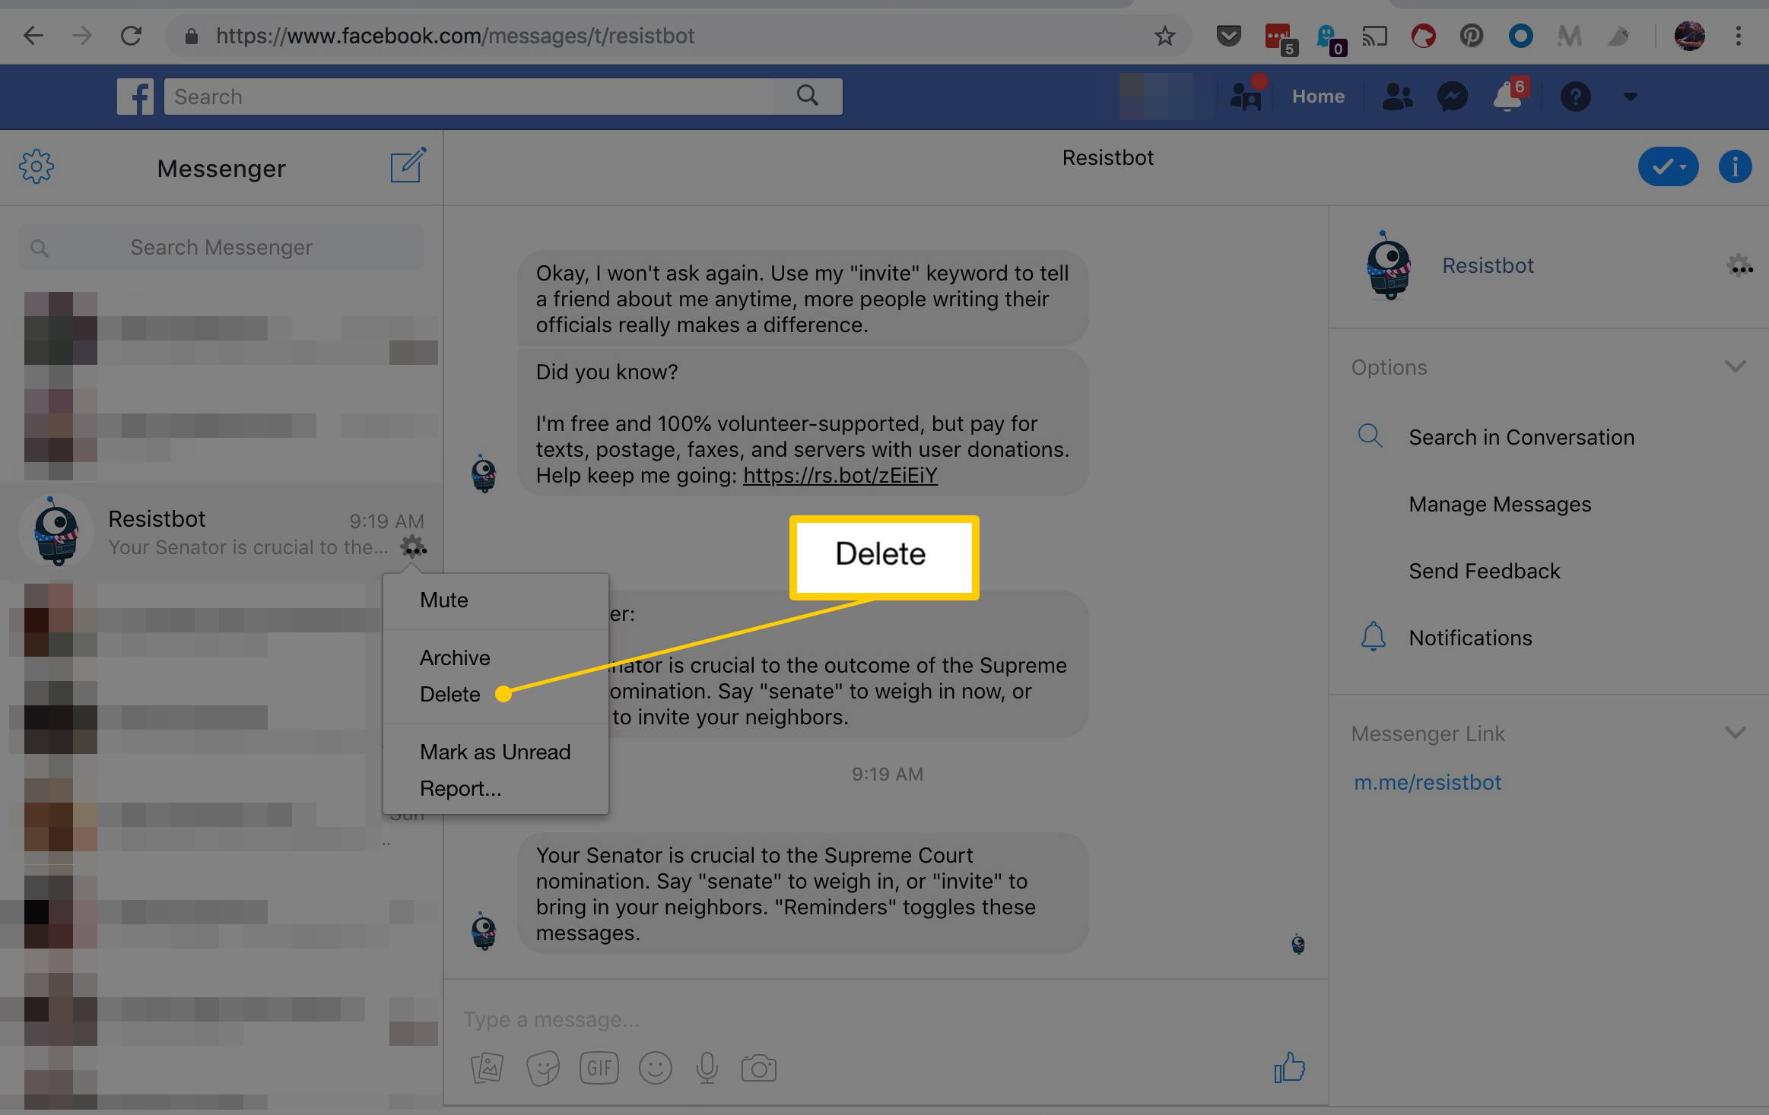Click the info button for Resistbot
This screenshot has width=1769, height=1115.
[1737, 168]
